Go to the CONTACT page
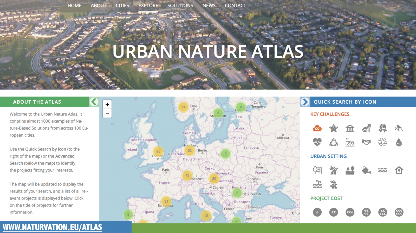The width and height of the screenshot is (416, 233). click(235, 5)
